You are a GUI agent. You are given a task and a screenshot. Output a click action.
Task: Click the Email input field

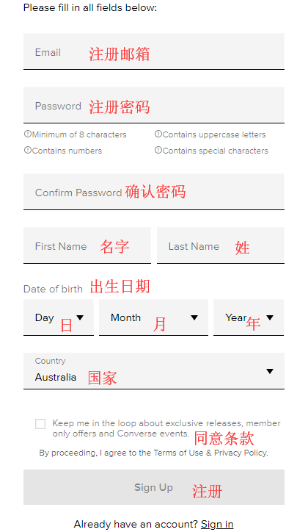154,51
